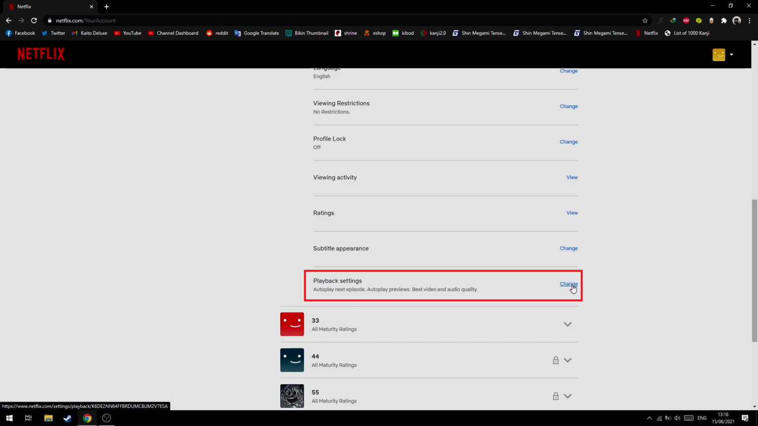
Task: Open the reddit bookmark
Action: click(217, 33)
